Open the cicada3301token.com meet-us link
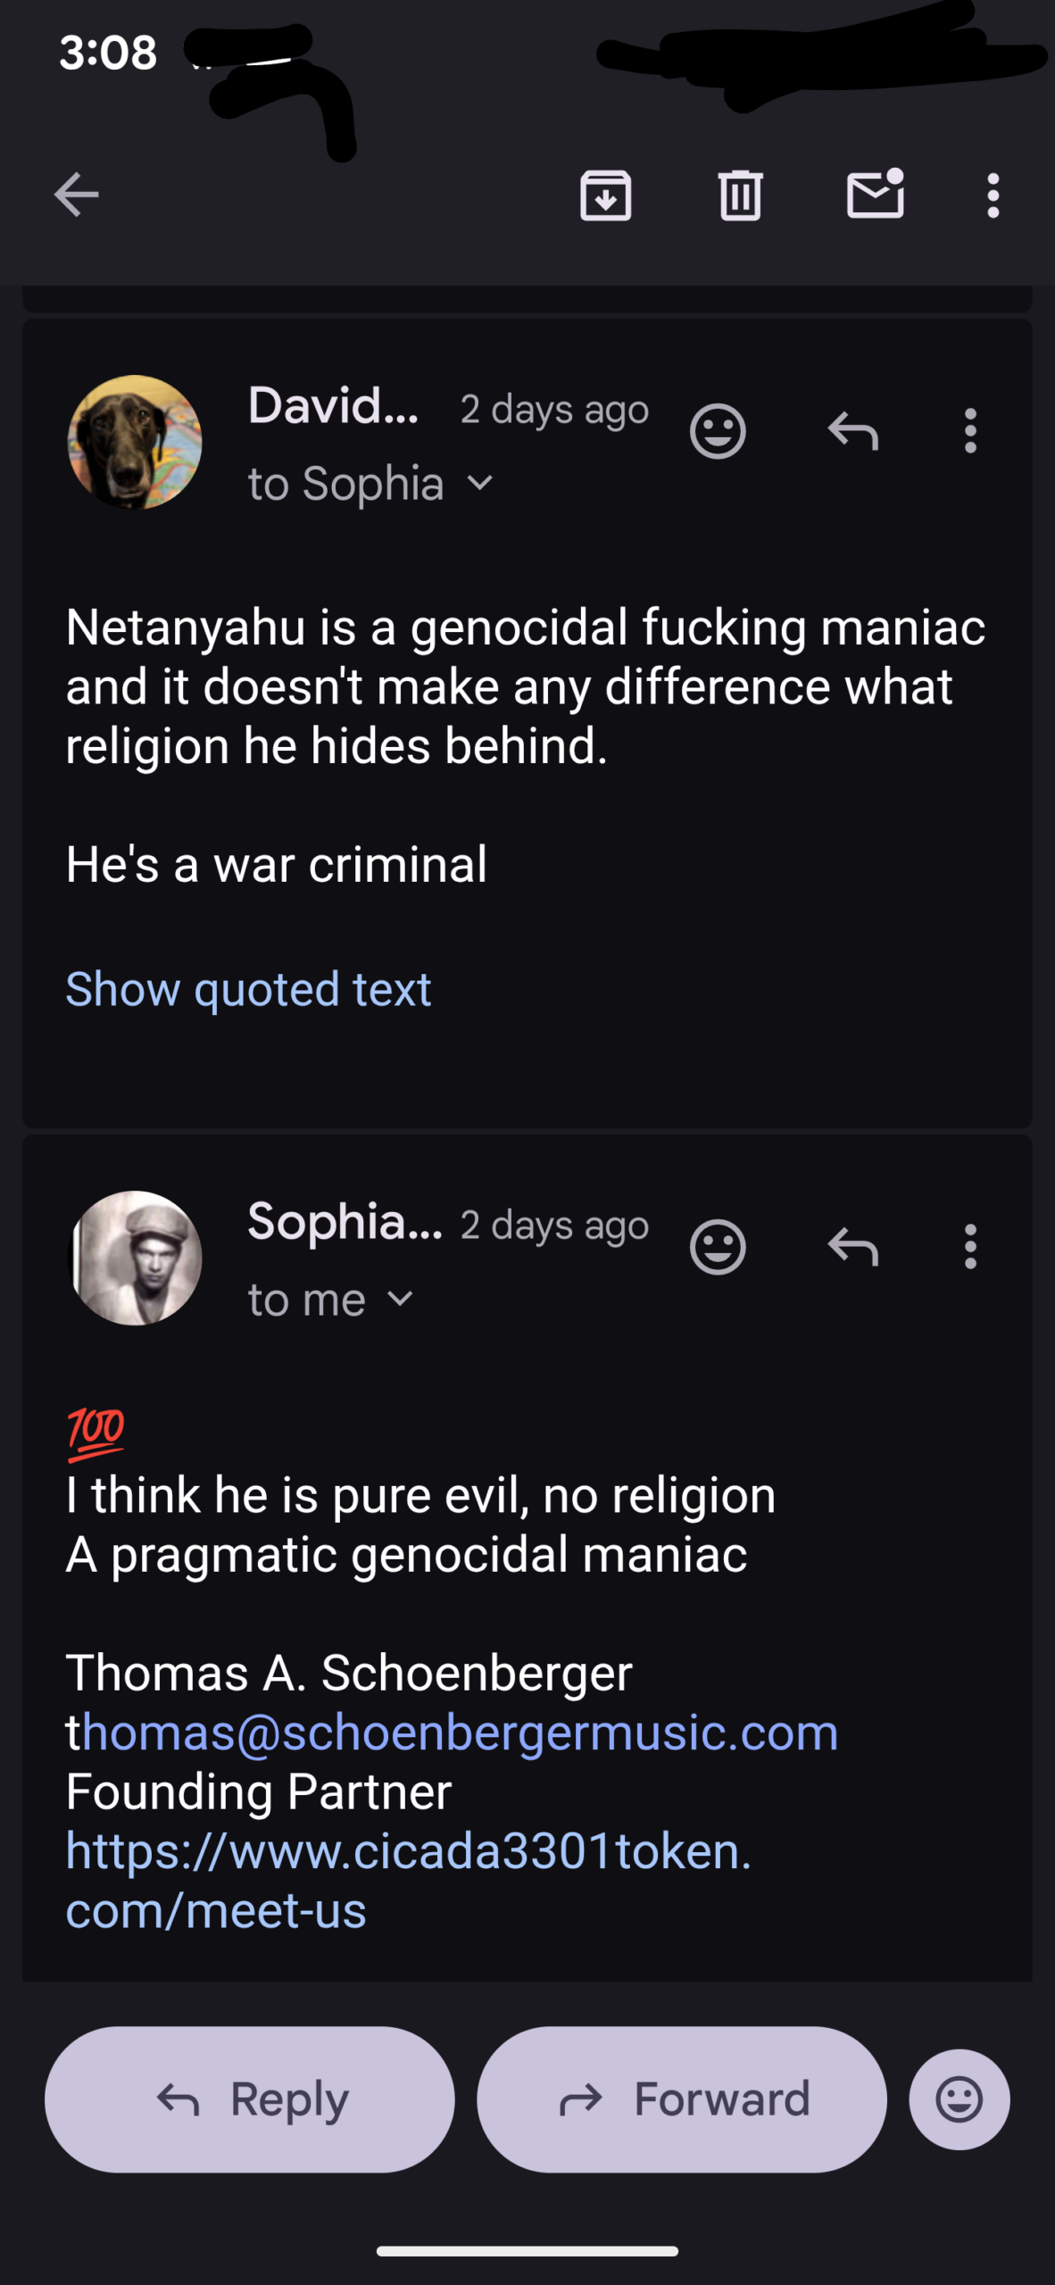This screenshot has height=2285, width=1055. pyautogui.click(x=407, y=1852)
